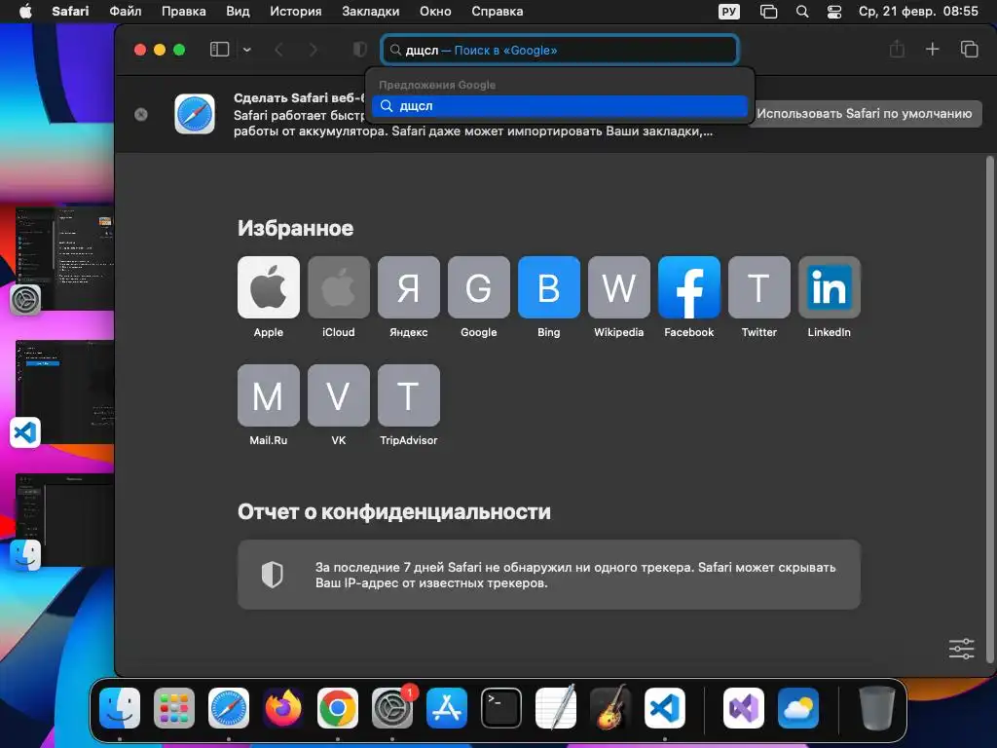Open the Вид menu
This screenshot has height=748, width=997.
click(238, 11)
